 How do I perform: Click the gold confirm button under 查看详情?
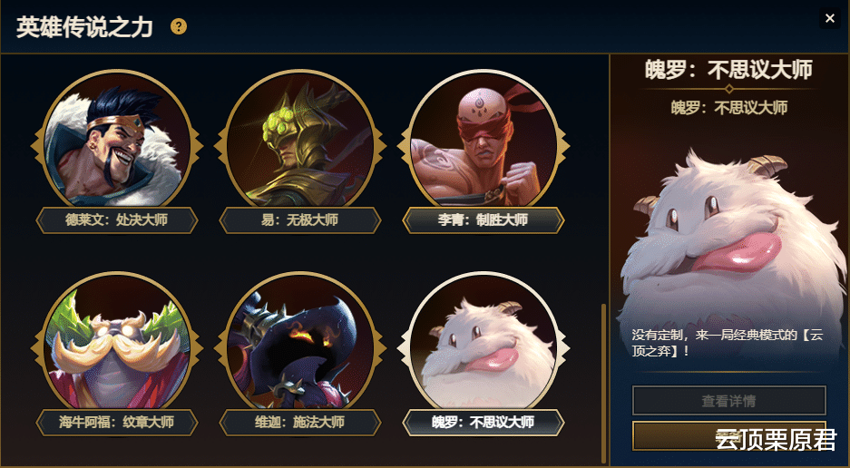point(729,436)
